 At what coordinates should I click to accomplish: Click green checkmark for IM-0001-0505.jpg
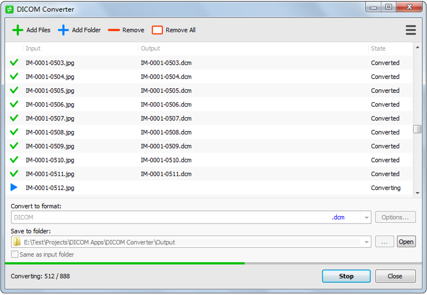pos(14,90)
